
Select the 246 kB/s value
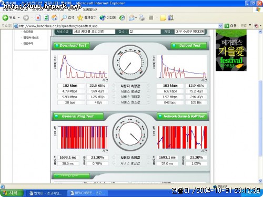tap(196, 97)
